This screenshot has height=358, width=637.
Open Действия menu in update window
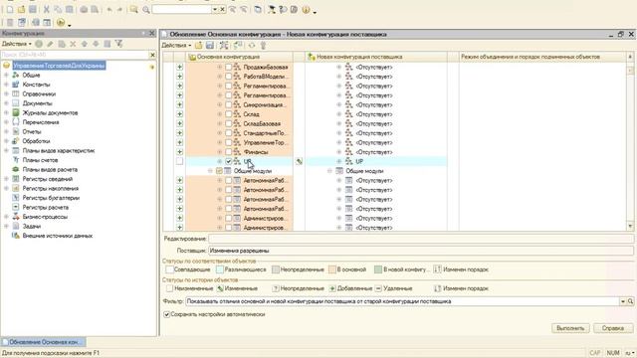177,46
